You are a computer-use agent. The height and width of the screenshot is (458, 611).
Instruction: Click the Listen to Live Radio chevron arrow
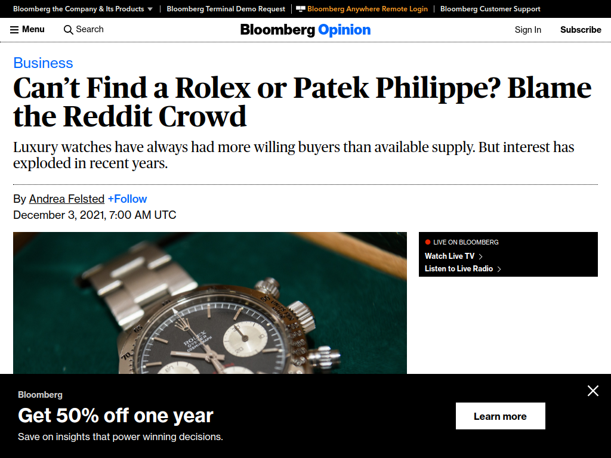coord(499,269)
